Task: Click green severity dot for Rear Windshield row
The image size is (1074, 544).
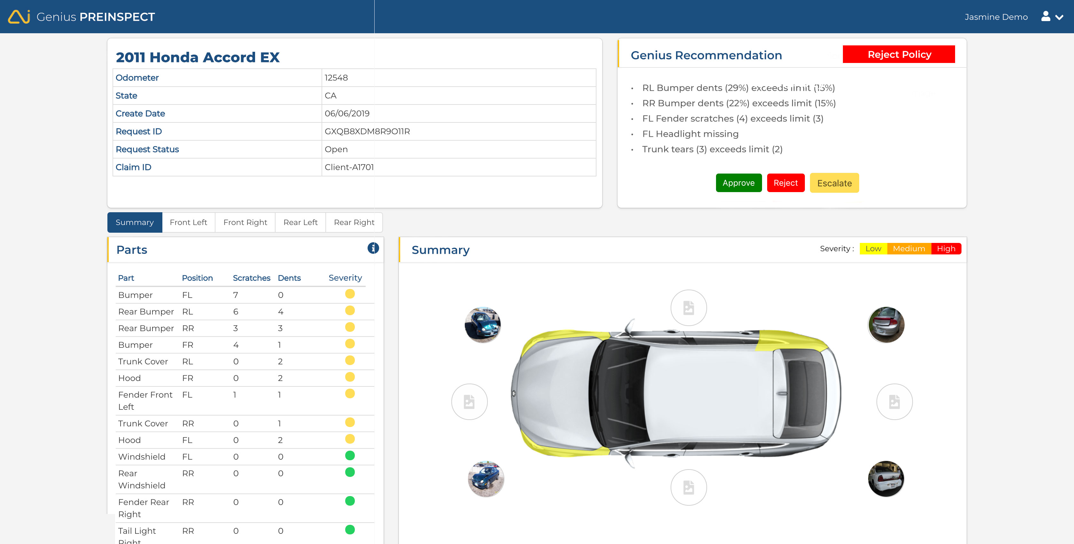Action: 350,472
